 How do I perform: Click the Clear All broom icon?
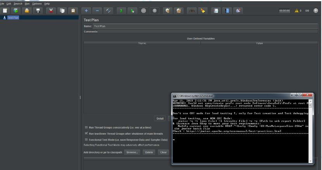click(x=179, y=11)
